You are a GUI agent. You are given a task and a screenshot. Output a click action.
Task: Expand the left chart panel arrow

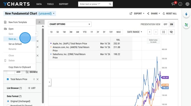click(x=49, y=82)
